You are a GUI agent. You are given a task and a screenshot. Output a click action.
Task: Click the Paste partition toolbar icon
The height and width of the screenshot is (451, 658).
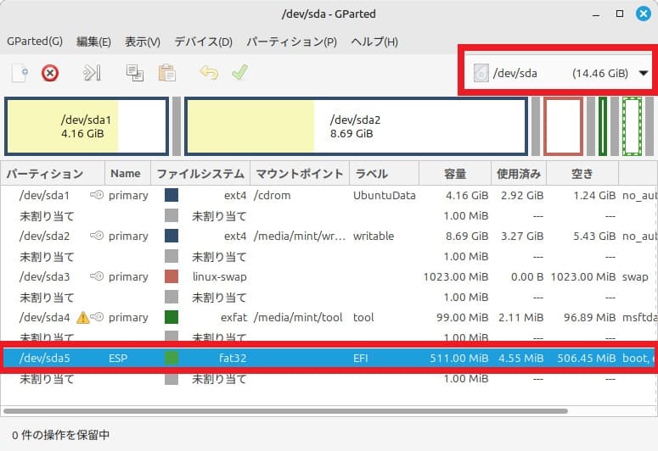[x=166, y=73]
